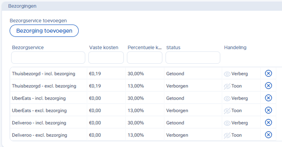The height and width of the screenshot is (147, 282).
Task: Focus the Vaste kosten filter field
Action: [x=106, y=58]
